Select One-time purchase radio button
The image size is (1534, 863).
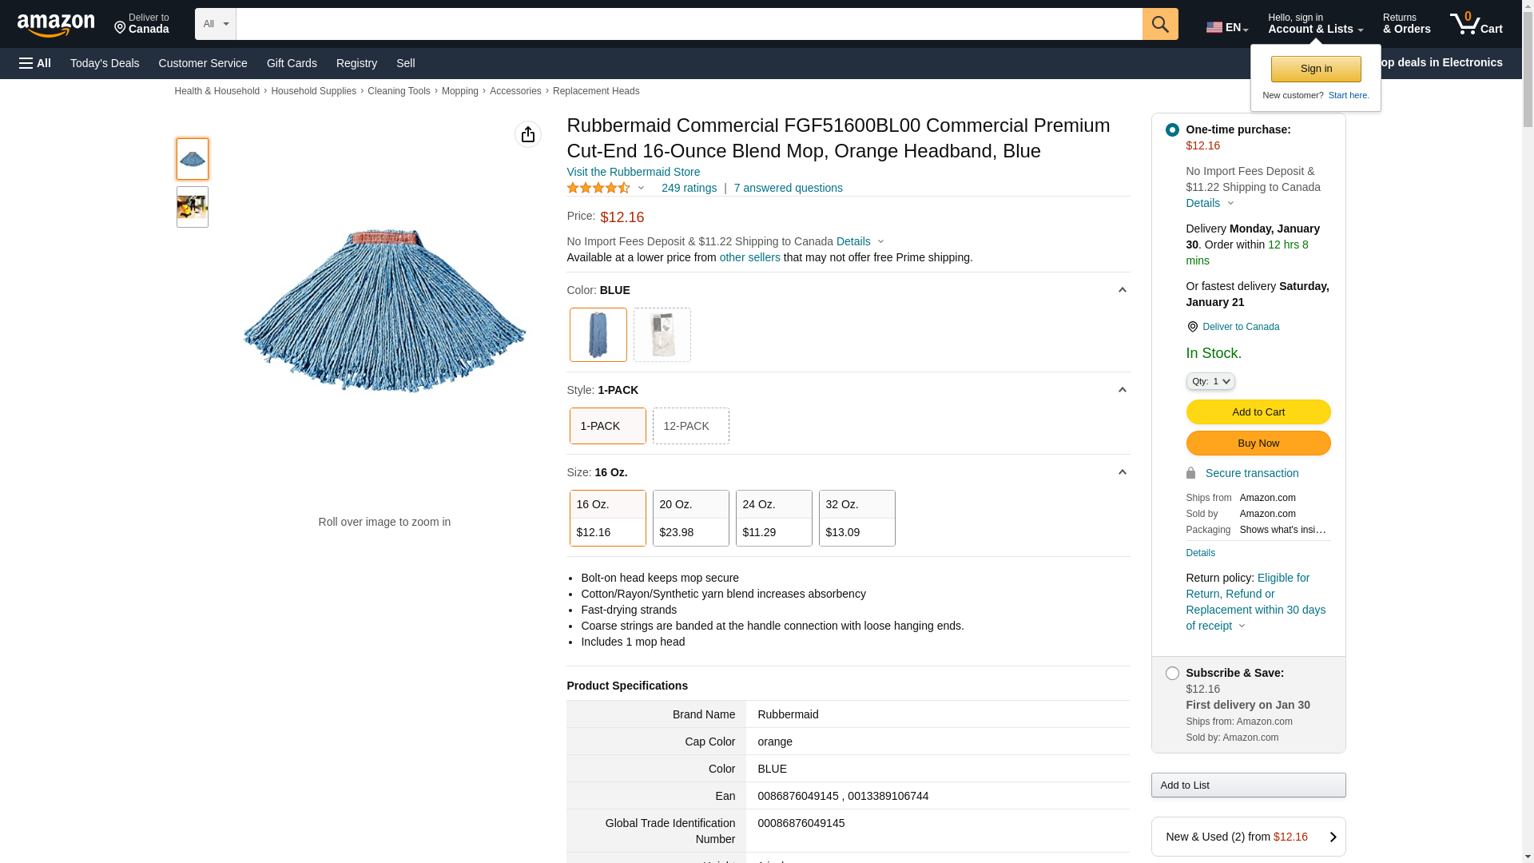1171,129
